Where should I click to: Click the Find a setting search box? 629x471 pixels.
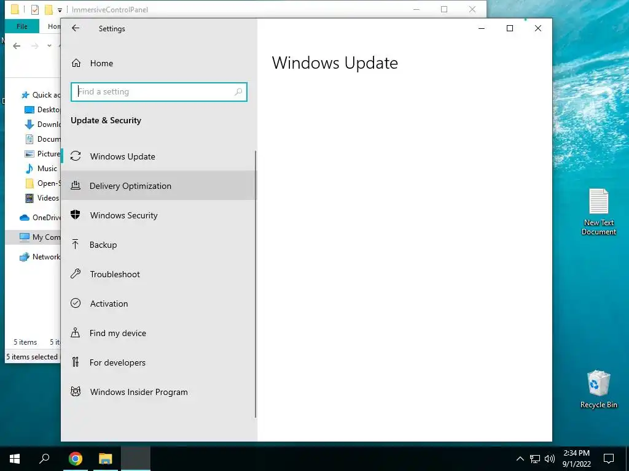pyautogui.click(x=159, y=92)
